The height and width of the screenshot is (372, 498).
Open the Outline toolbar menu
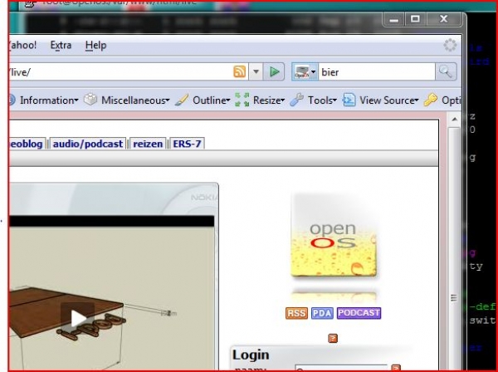(210, 100)
